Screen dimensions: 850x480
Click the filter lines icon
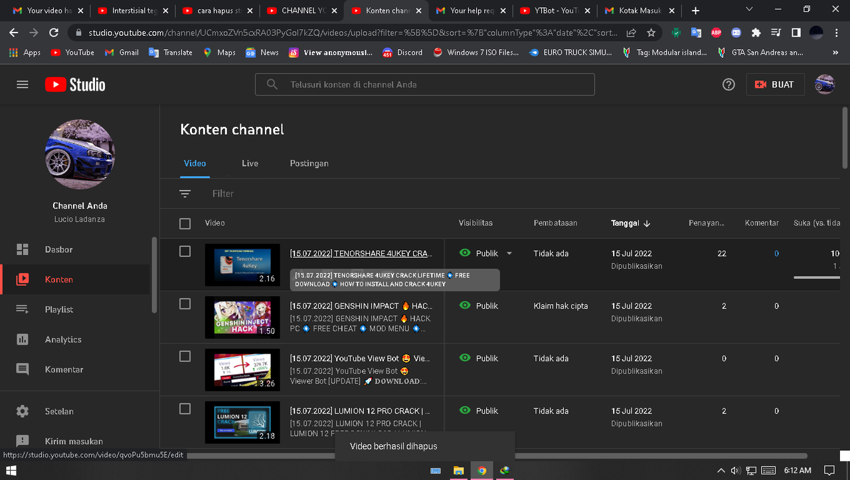[x=185, y=193]
